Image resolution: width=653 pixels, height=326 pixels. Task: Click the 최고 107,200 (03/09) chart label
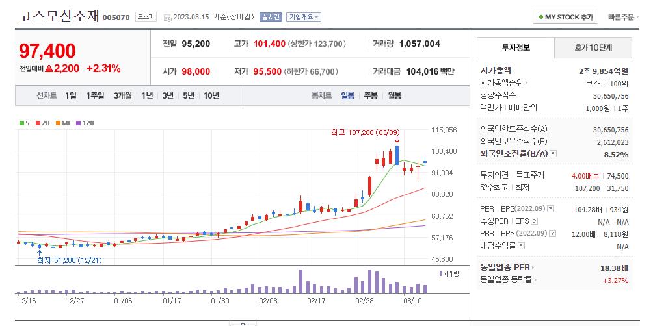click(366, 132)
